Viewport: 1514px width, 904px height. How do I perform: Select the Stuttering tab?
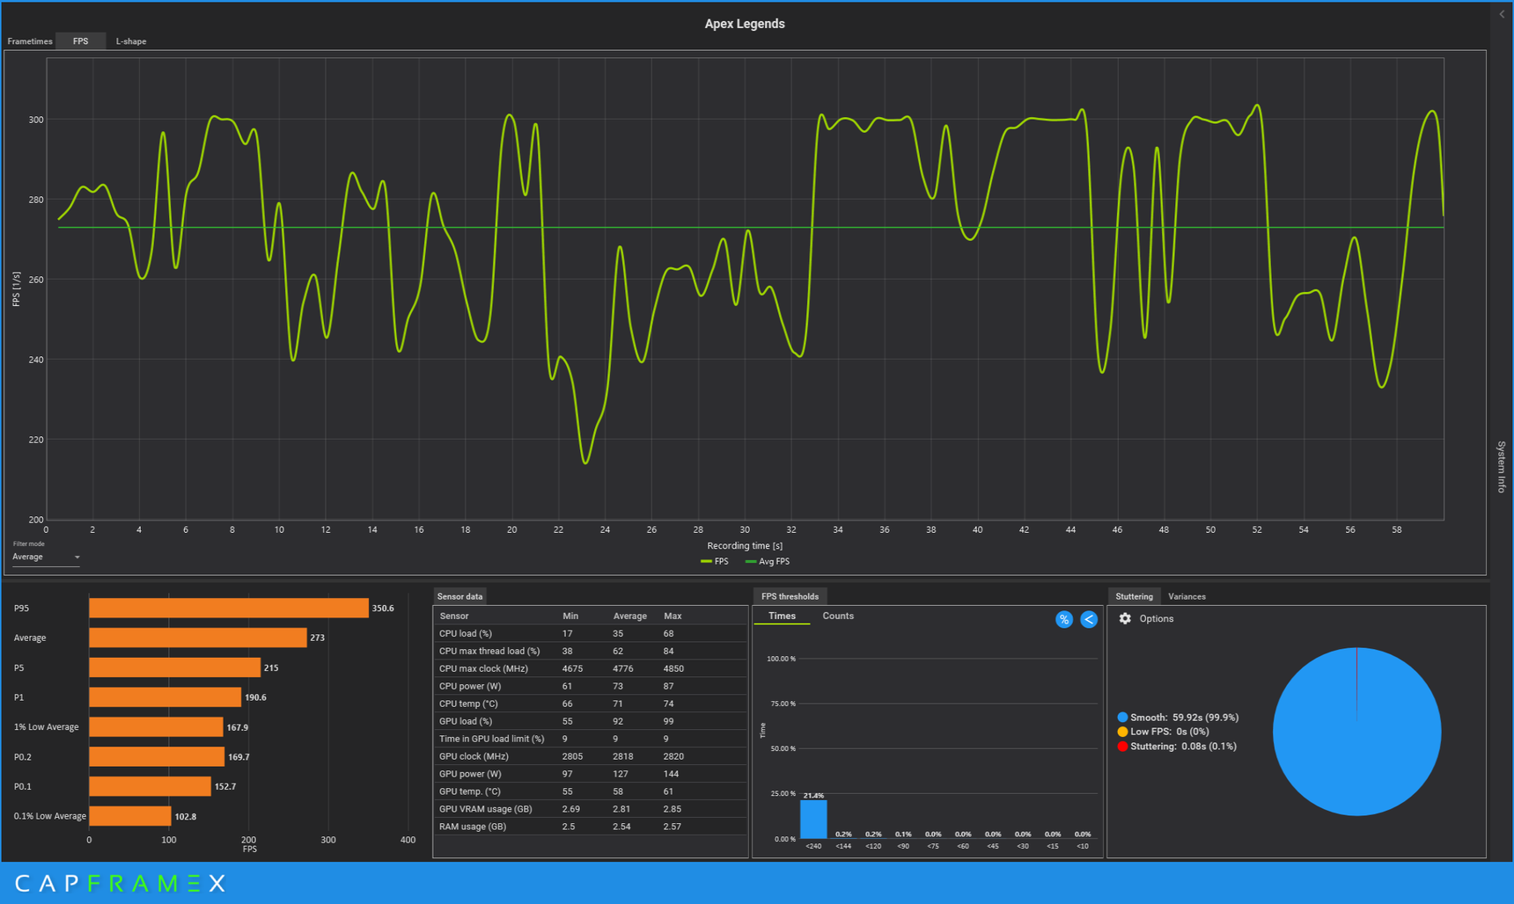[1134, 596]
